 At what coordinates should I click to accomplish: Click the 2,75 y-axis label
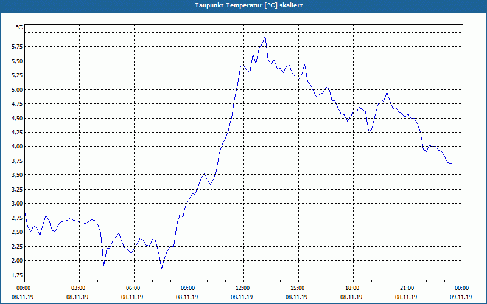click(x=18, y=218)
